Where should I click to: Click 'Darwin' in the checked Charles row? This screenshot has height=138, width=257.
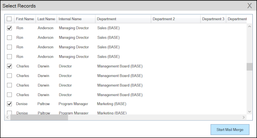(43, 66)
